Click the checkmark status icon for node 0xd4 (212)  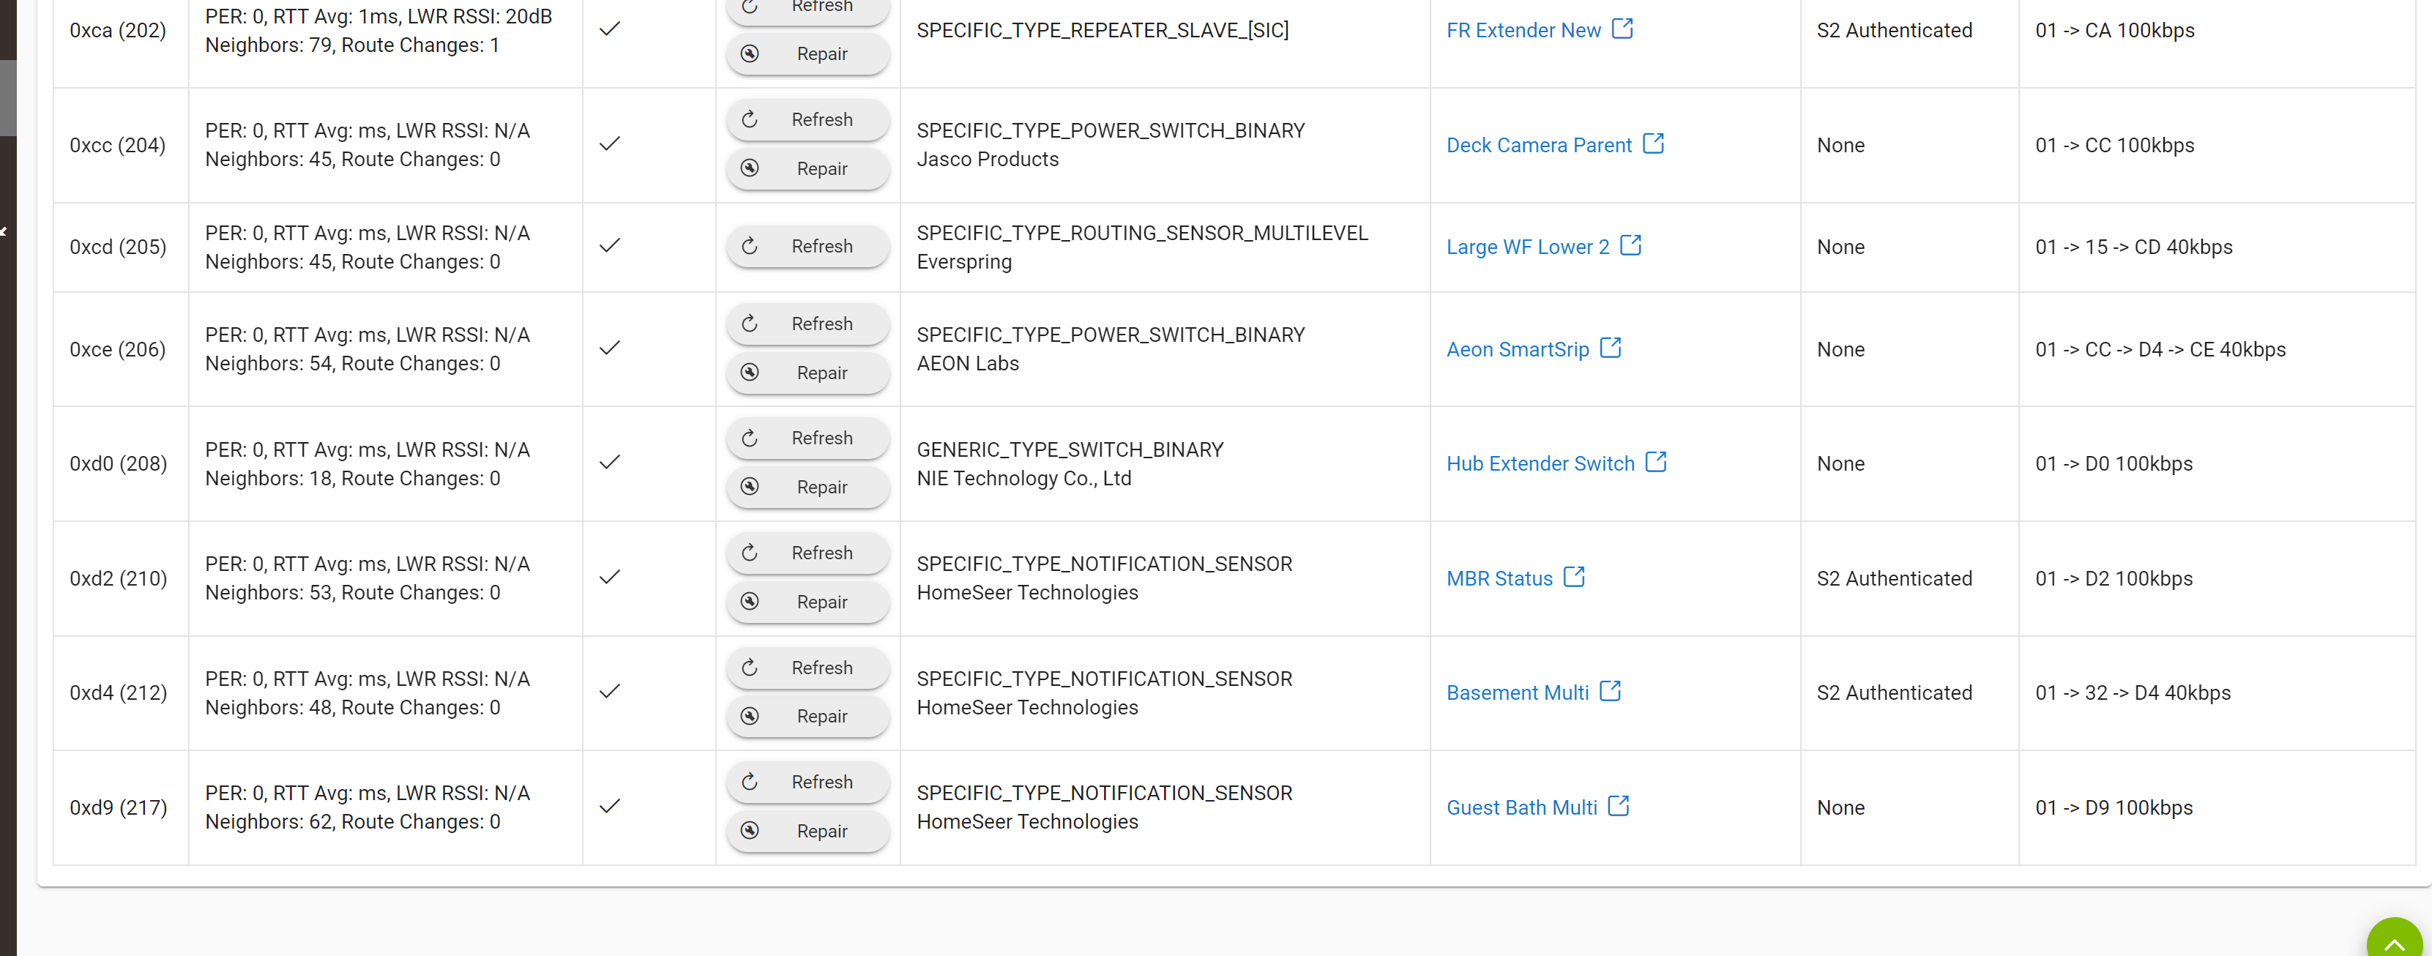tap(610, 691)
